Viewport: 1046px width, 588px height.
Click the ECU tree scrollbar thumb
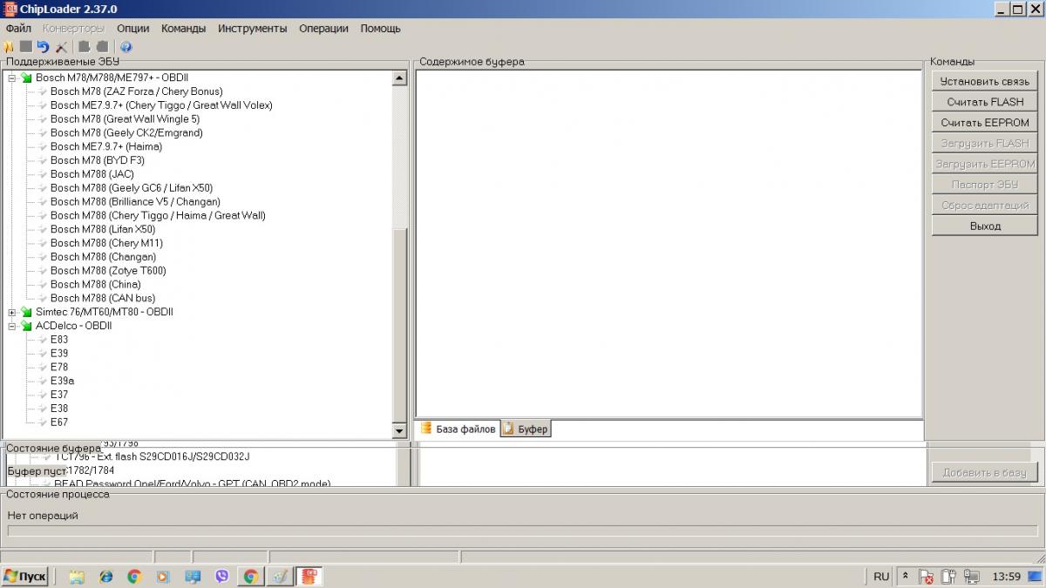click(x=400, y=327)
